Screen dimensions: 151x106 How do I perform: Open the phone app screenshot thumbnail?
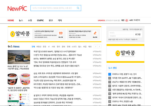pos(19,100)
